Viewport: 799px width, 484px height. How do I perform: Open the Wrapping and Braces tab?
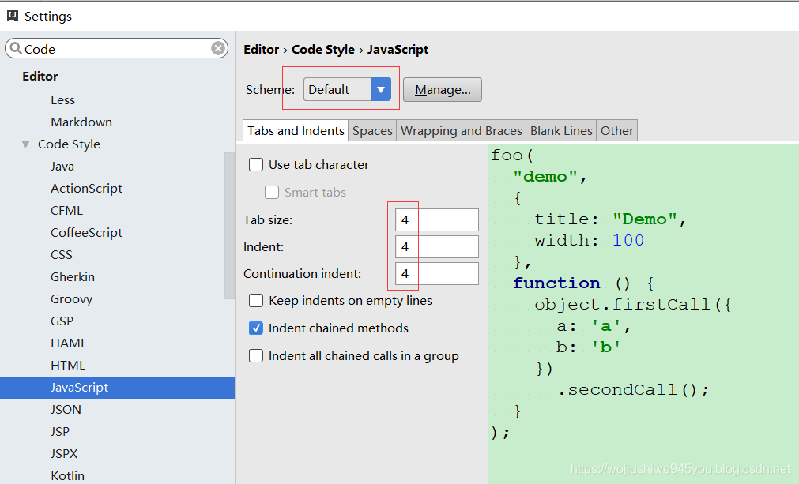pyautogui.click(x=462, y=131)
